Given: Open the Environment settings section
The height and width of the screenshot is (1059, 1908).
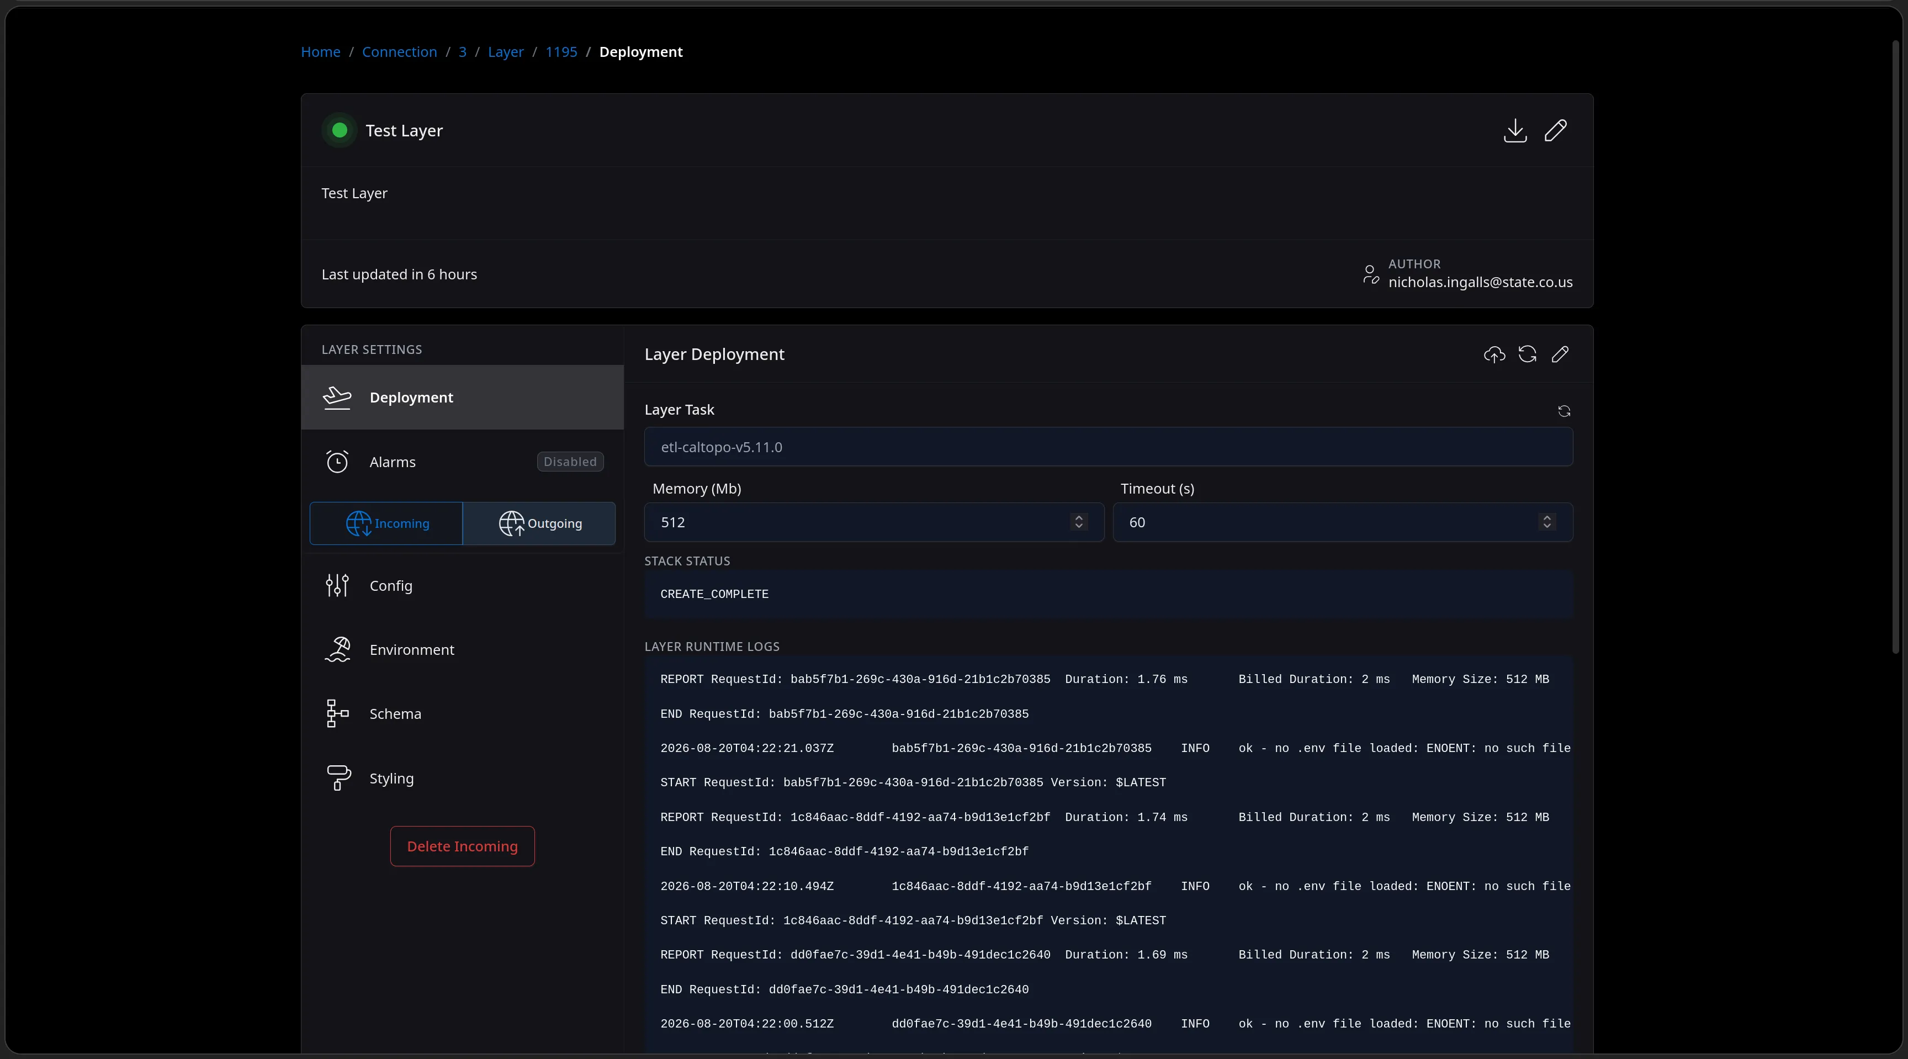Looking at the screenshot, I should tap(462, 649).
